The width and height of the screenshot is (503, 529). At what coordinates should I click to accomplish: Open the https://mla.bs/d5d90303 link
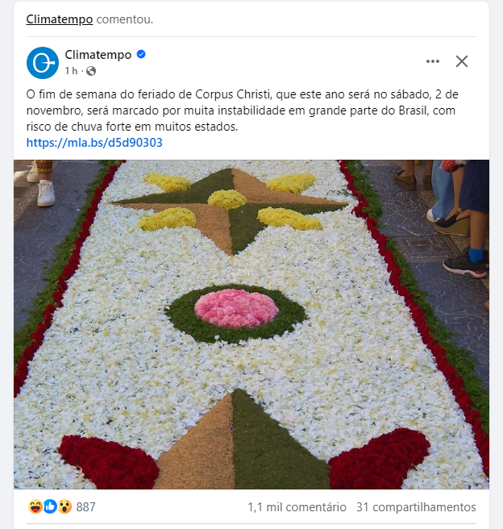94,143
